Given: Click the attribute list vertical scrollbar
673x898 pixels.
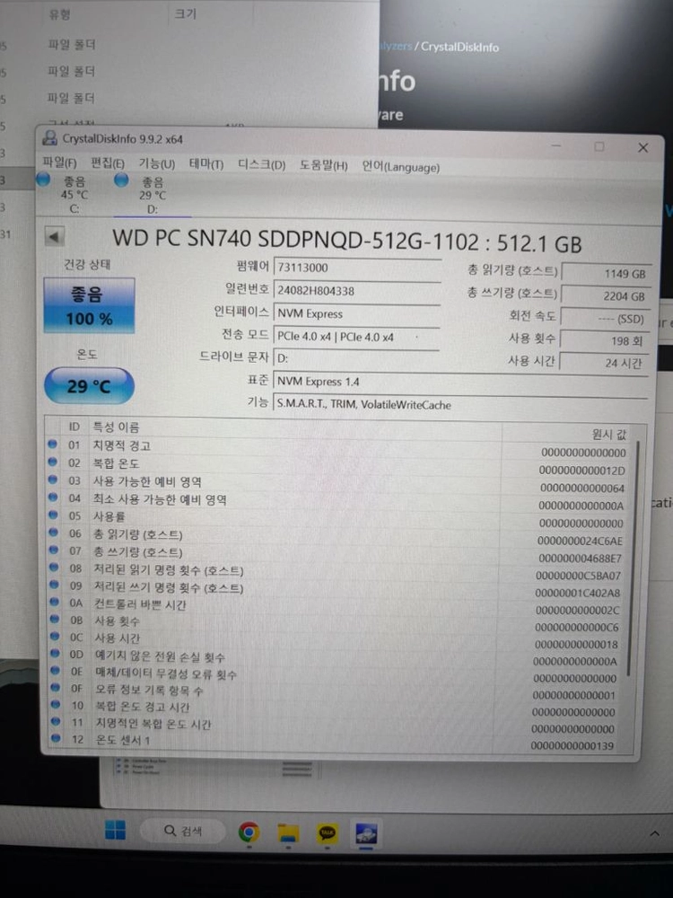Looking at the screenshot, I should (632, 559).
